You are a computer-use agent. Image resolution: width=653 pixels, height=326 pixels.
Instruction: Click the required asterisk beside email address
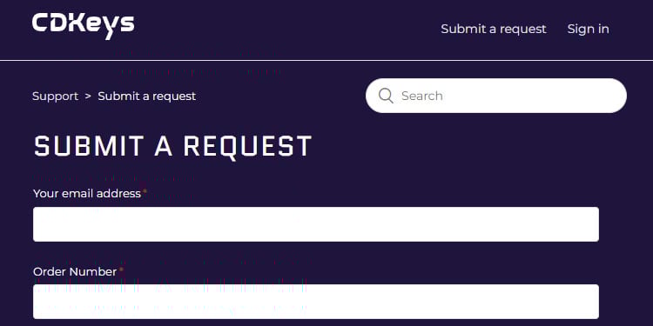point(145,191)
